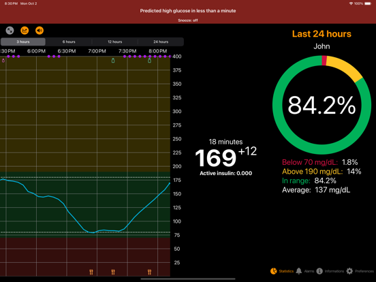Tap 'Active insulin: 0.000'
The height and width of the screenshot is (282, 376).
point(226,173)
